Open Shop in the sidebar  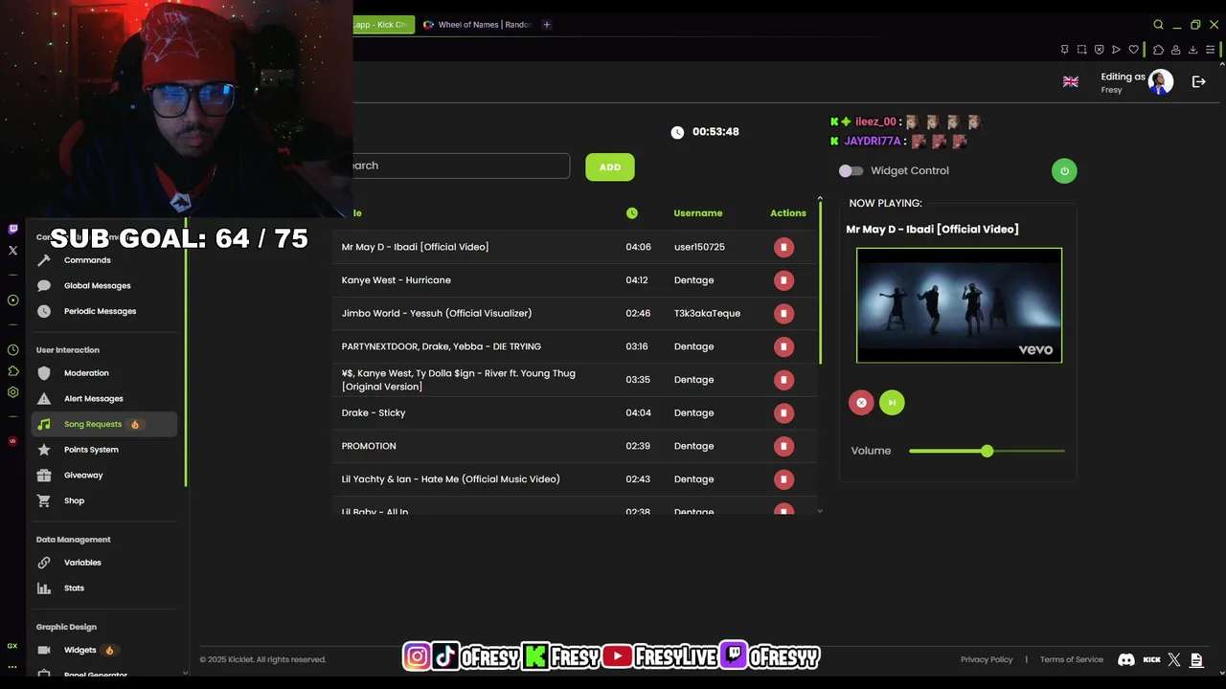(74, 500)
